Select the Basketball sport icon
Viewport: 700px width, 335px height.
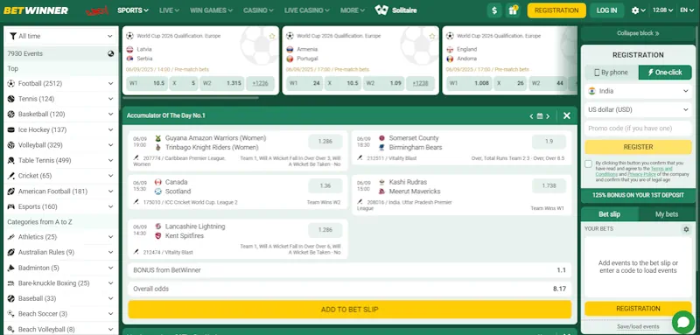pyautogui.click(x=10, y=115)
